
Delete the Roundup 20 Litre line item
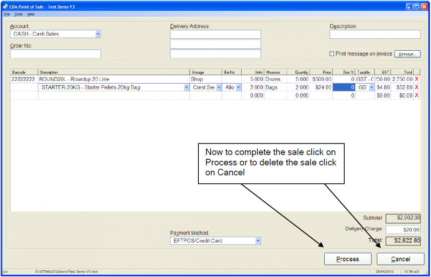(x=416, y=79)
